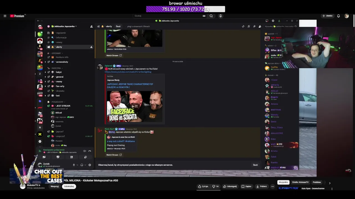Image resolution: width=355 pixels, height=199 pixels.
Task: Click the top Watch Stream button
Action: pos(114,55)
